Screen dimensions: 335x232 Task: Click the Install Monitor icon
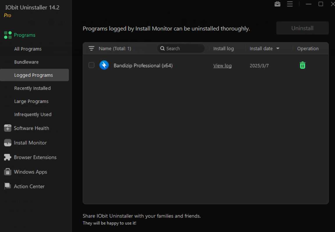[8, 143]
